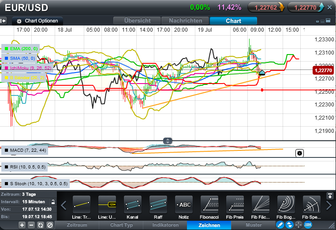Click the medium window layout icon

click(x=322, y=21)
